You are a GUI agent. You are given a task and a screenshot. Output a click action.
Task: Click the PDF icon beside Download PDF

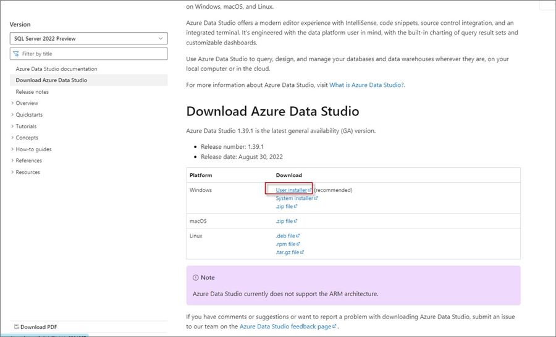click(16, 327)
